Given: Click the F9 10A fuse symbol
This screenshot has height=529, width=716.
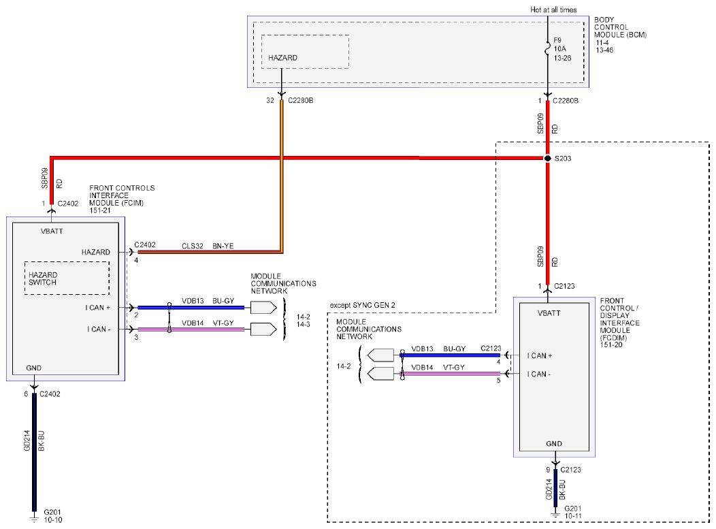Looking at the screenshot, I should click(x=547, y=48).
